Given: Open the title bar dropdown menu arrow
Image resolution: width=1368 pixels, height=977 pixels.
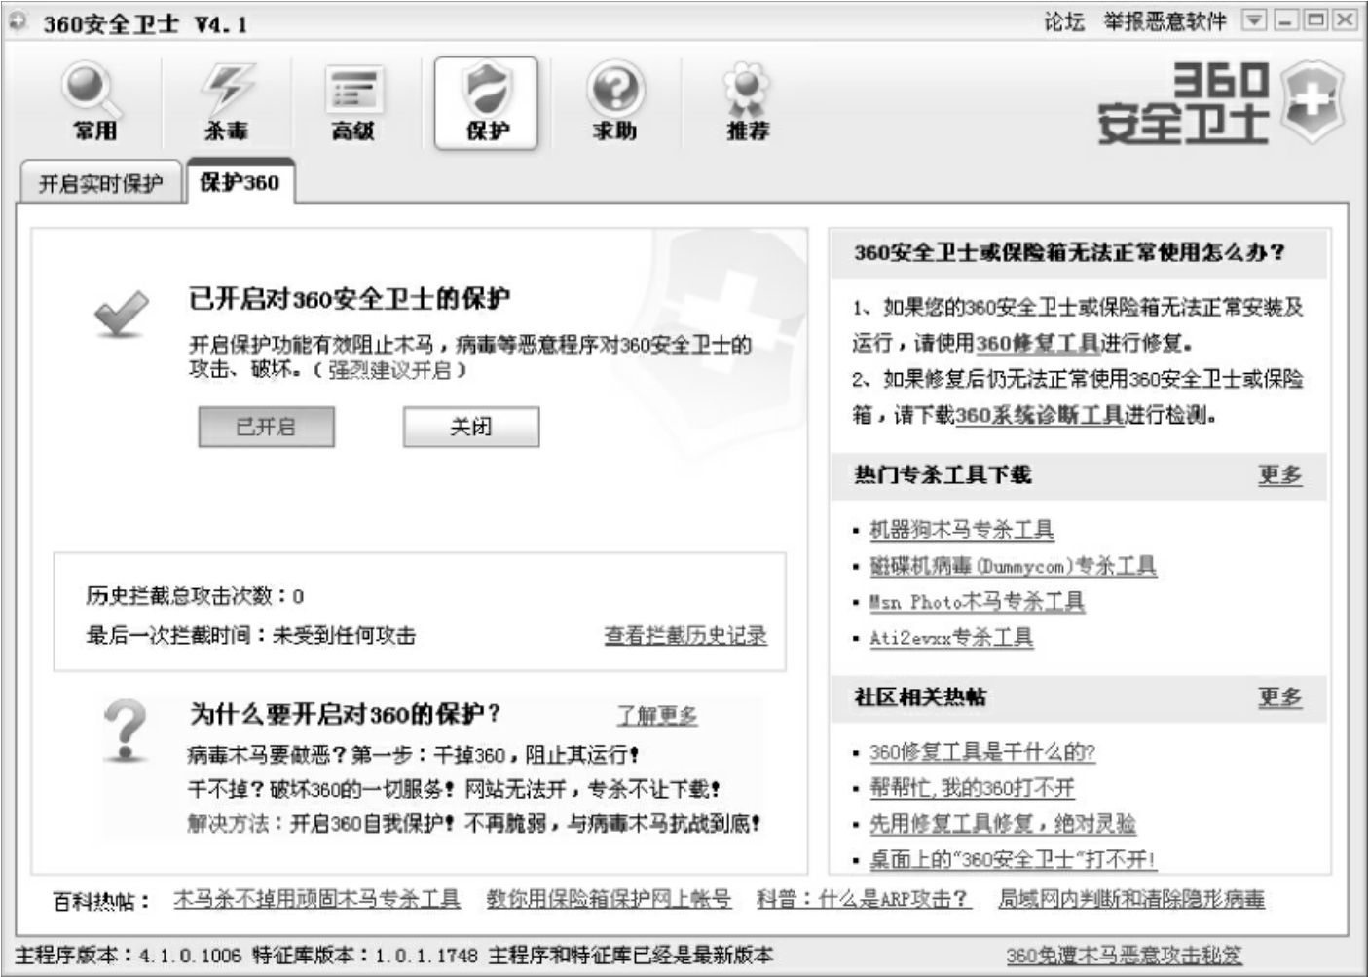Looking at the screenshot, I should 1255,19.
